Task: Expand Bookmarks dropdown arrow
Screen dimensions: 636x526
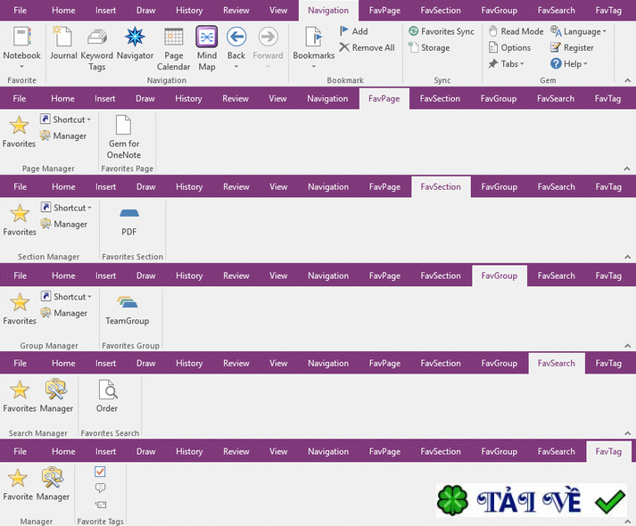Action: click(x=313, y=67)
